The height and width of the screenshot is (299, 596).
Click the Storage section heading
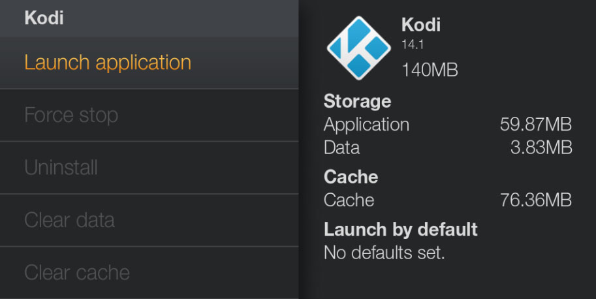[357, 101]
